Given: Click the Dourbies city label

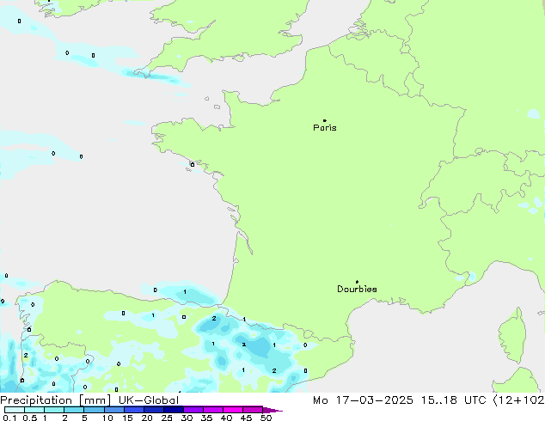Looking at the screenshot, I should [x=357, y=289].
